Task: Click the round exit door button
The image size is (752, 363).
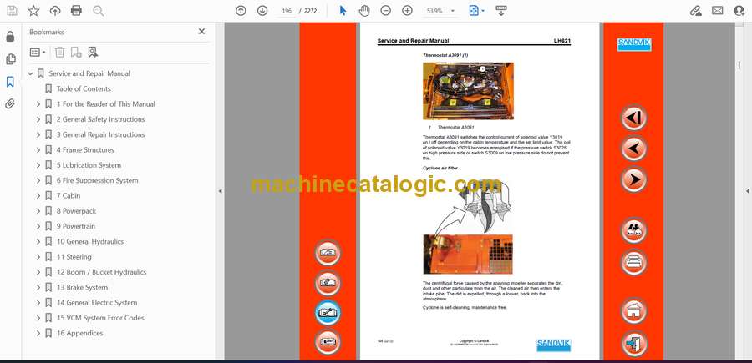Action: (633, 343)
